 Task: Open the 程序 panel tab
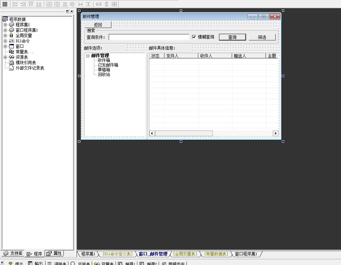pyautogui.click(x=34, y=254)
